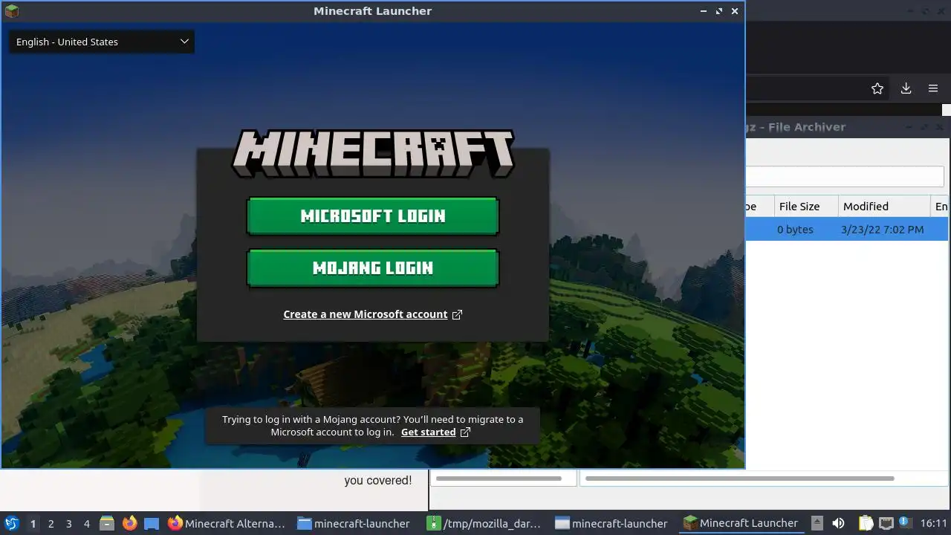Image resolution: width=951 pixels, height=535 pixels.
Task: Launch file manager from taskbar quick-launch icon
Action: coord(107,523)
